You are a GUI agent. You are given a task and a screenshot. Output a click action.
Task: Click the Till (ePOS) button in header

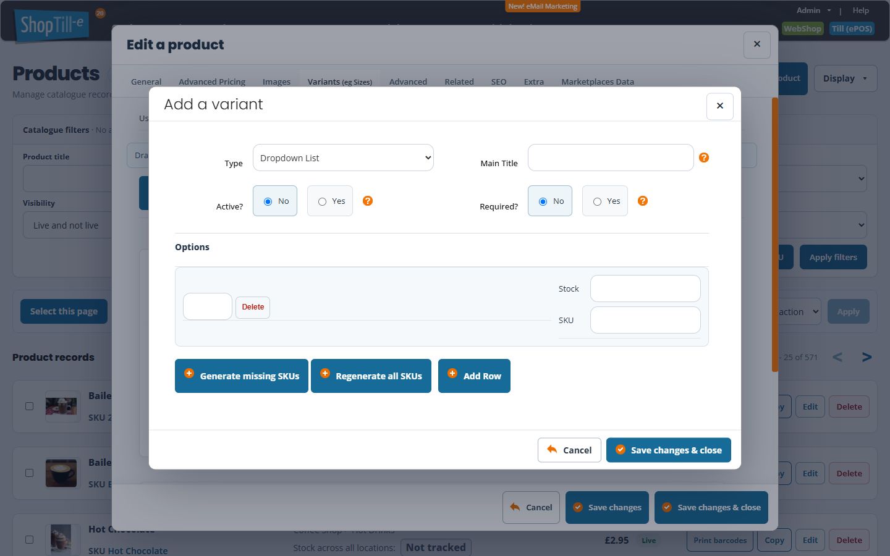(852, 28)
